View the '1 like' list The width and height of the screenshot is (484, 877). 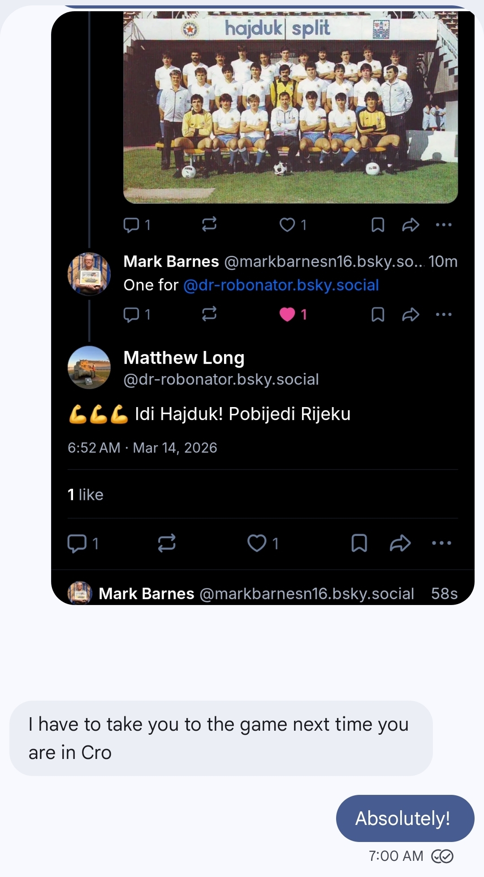click(x=86, y=495)
